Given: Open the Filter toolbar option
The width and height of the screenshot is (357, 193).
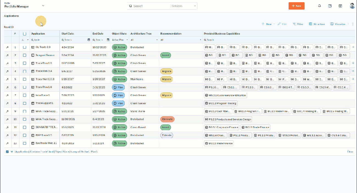Looking at the screenshot, I should click(298, 24).
